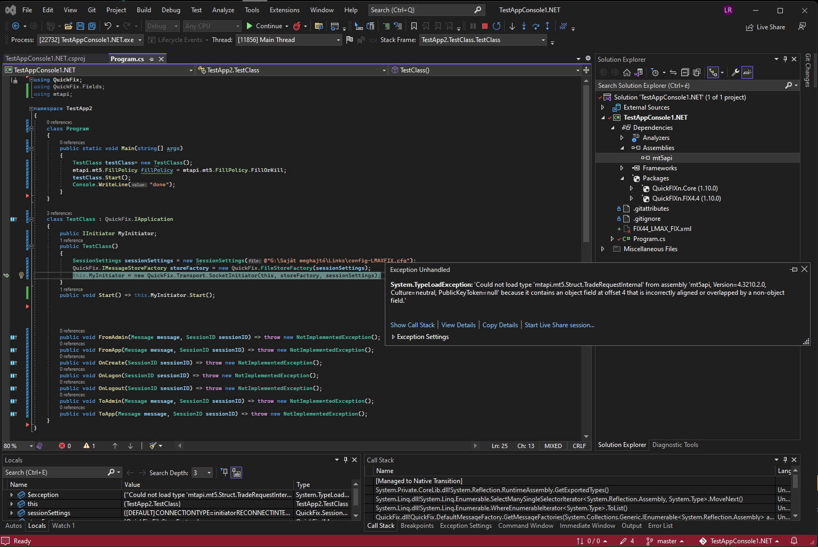Toggle file nesting view in Solution Explorer
818x547 pixels.
[x=713, y=72]
